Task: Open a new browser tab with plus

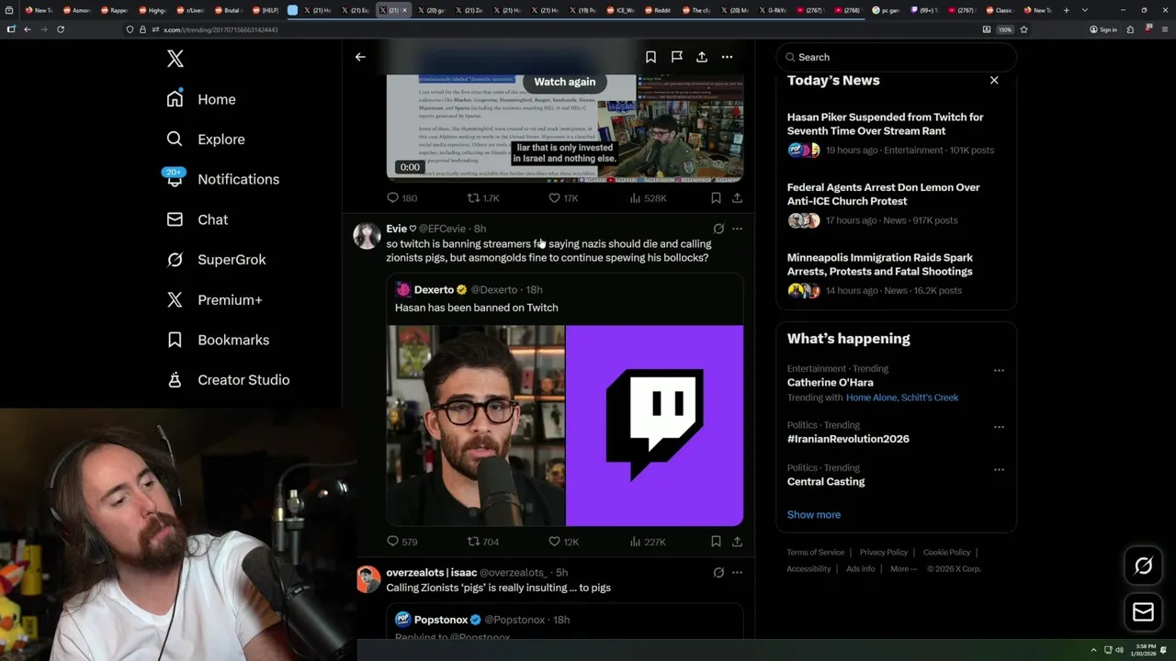Action: [1066, 10]
